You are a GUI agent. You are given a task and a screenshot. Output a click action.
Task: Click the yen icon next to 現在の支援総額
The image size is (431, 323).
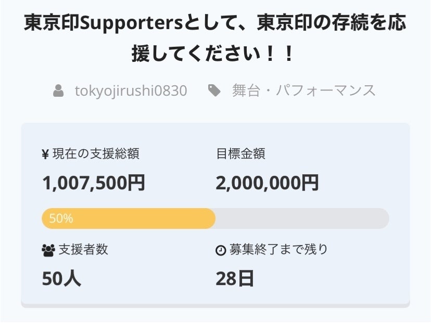(45, 154)
